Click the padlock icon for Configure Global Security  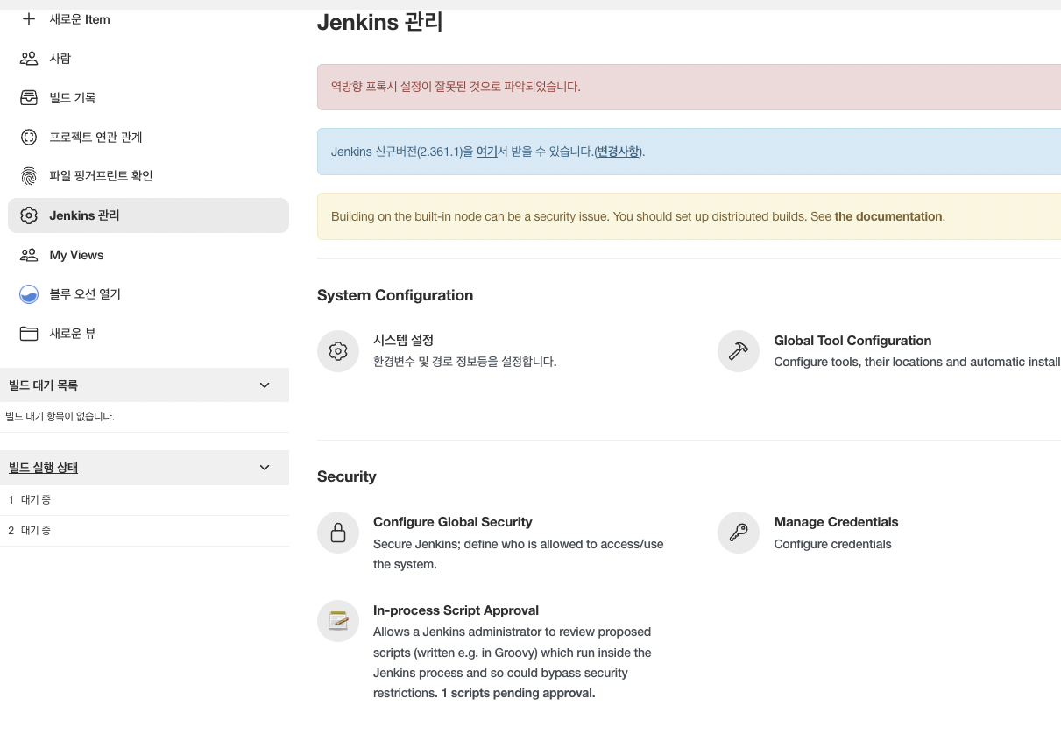338,533
